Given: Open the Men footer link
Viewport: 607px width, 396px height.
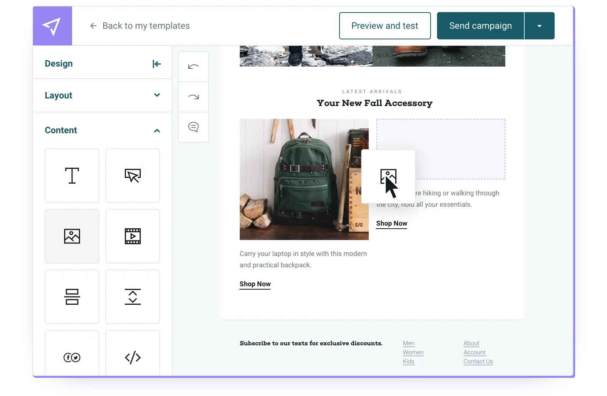Looking at the screenshot, I should (x=409, y=343).
